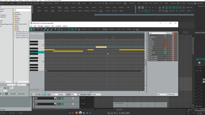Click the loop arrow icon in MIDI editor toolbar
Image resolution: width=205 pixels, height=115 pixels.
[72, 29]
